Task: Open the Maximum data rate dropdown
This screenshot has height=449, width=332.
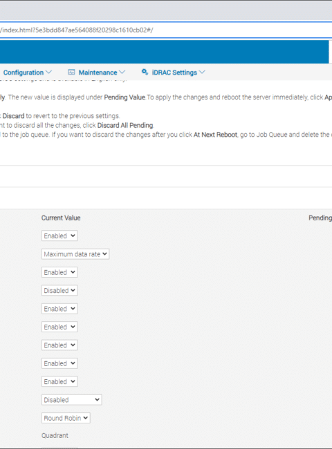Action: [x=75, y=254]
